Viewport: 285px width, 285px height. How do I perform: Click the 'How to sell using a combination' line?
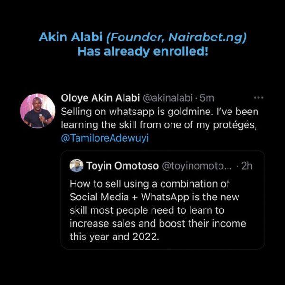tap(150, 184)
